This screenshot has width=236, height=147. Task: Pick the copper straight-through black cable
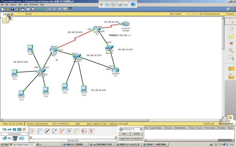coord(47,131)
